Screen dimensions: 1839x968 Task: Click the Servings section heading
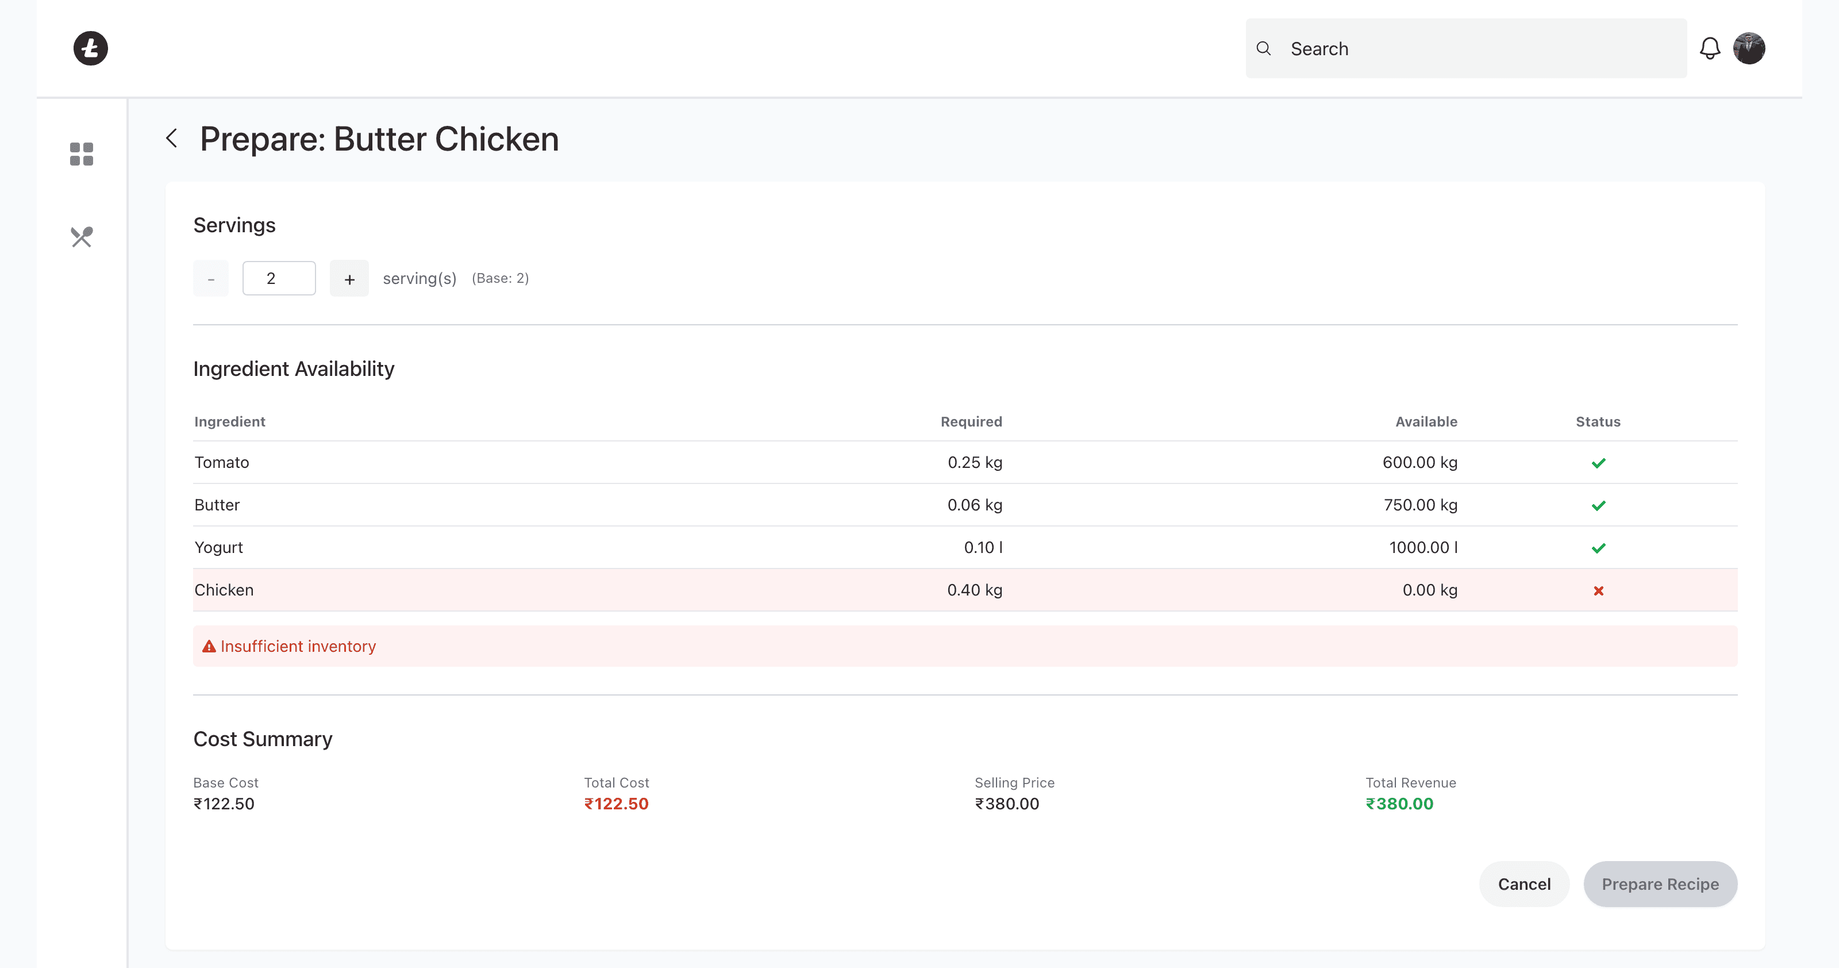coord(234,225)
